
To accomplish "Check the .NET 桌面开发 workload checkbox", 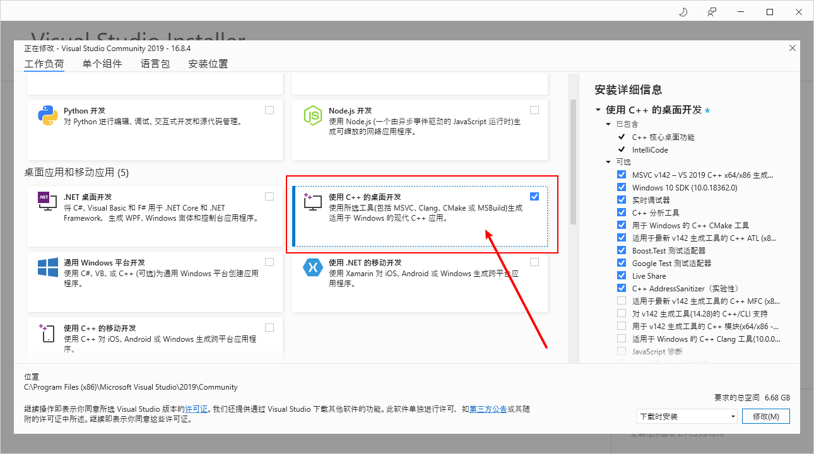I will point(269,196).
